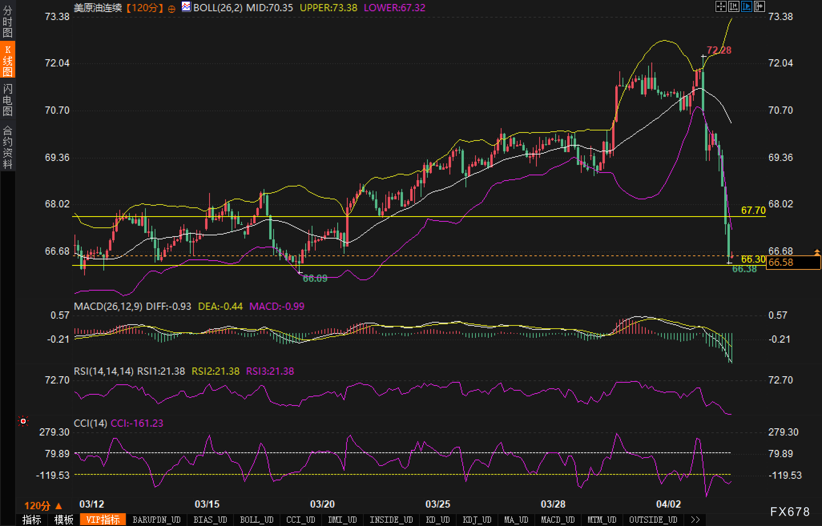Click the crosshair cursor icon at top right
822x526 pixels.
click(x=721, y=7)
